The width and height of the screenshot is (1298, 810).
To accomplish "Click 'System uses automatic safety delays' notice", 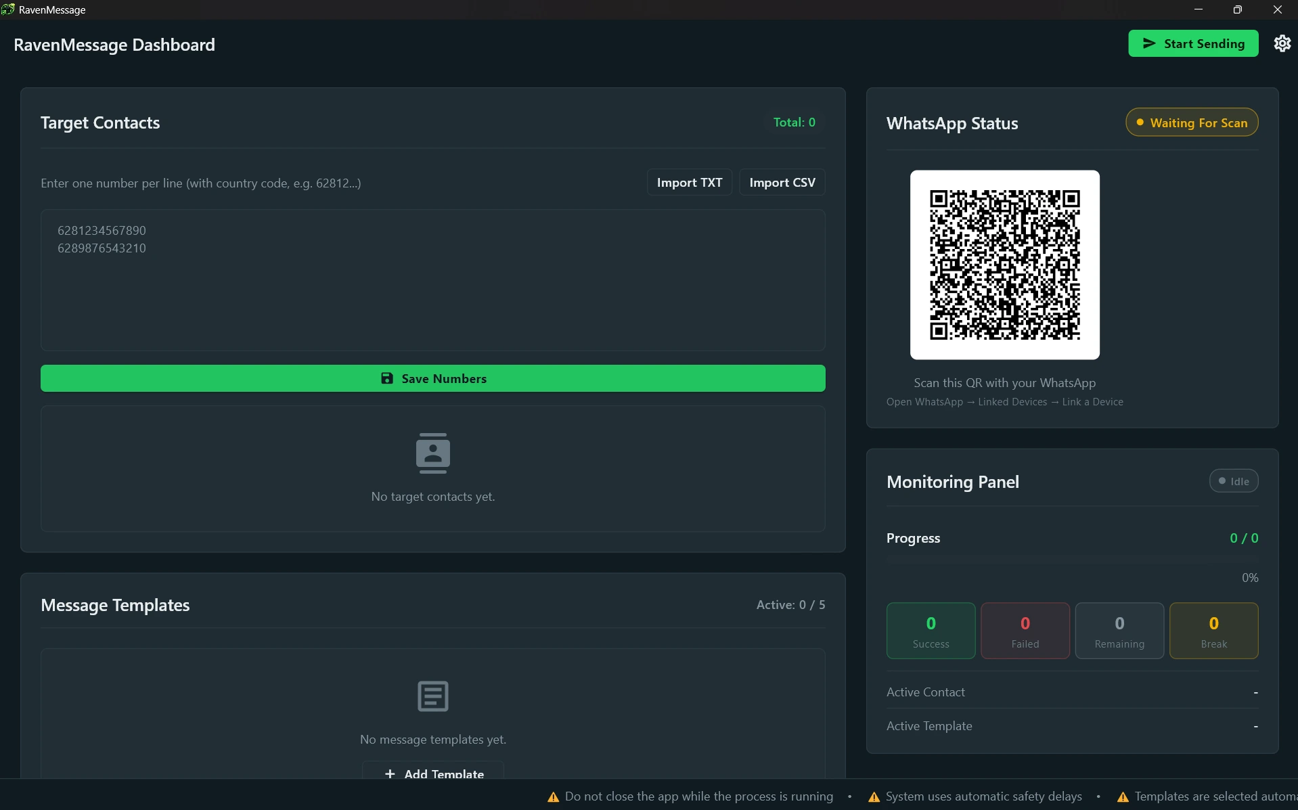I will pyautogui.click(x=983, y=797).
